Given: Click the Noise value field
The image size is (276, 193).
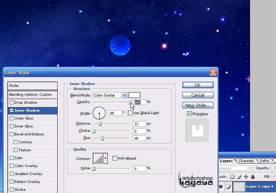Looking at the screenshot, I should coord(139,169).
